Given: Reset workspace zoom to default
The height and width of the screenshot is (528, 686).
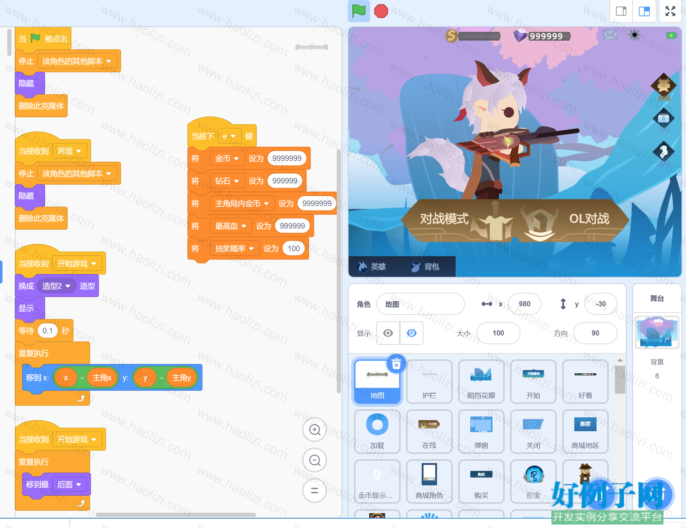Looking at the screenshot, I should coord(315,491).
